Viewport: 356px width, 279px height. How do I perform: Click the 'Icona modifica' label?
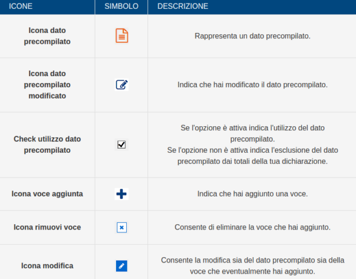(x=47, y=265)
